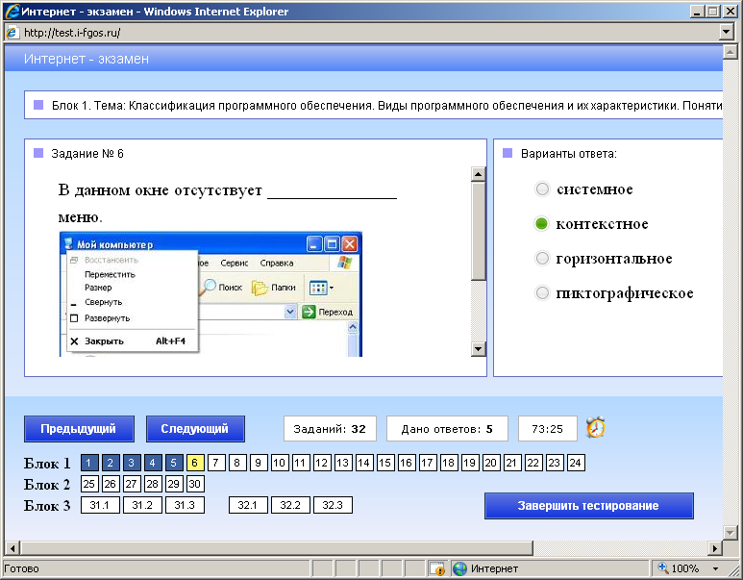
Task: Go to question 1 in Блок 1
Action: 89,463
